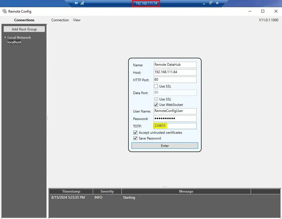Enable Use SSL for the HTTP Port
The height and width of the screenshot is (219, 282).
click(x=156, y=86)
